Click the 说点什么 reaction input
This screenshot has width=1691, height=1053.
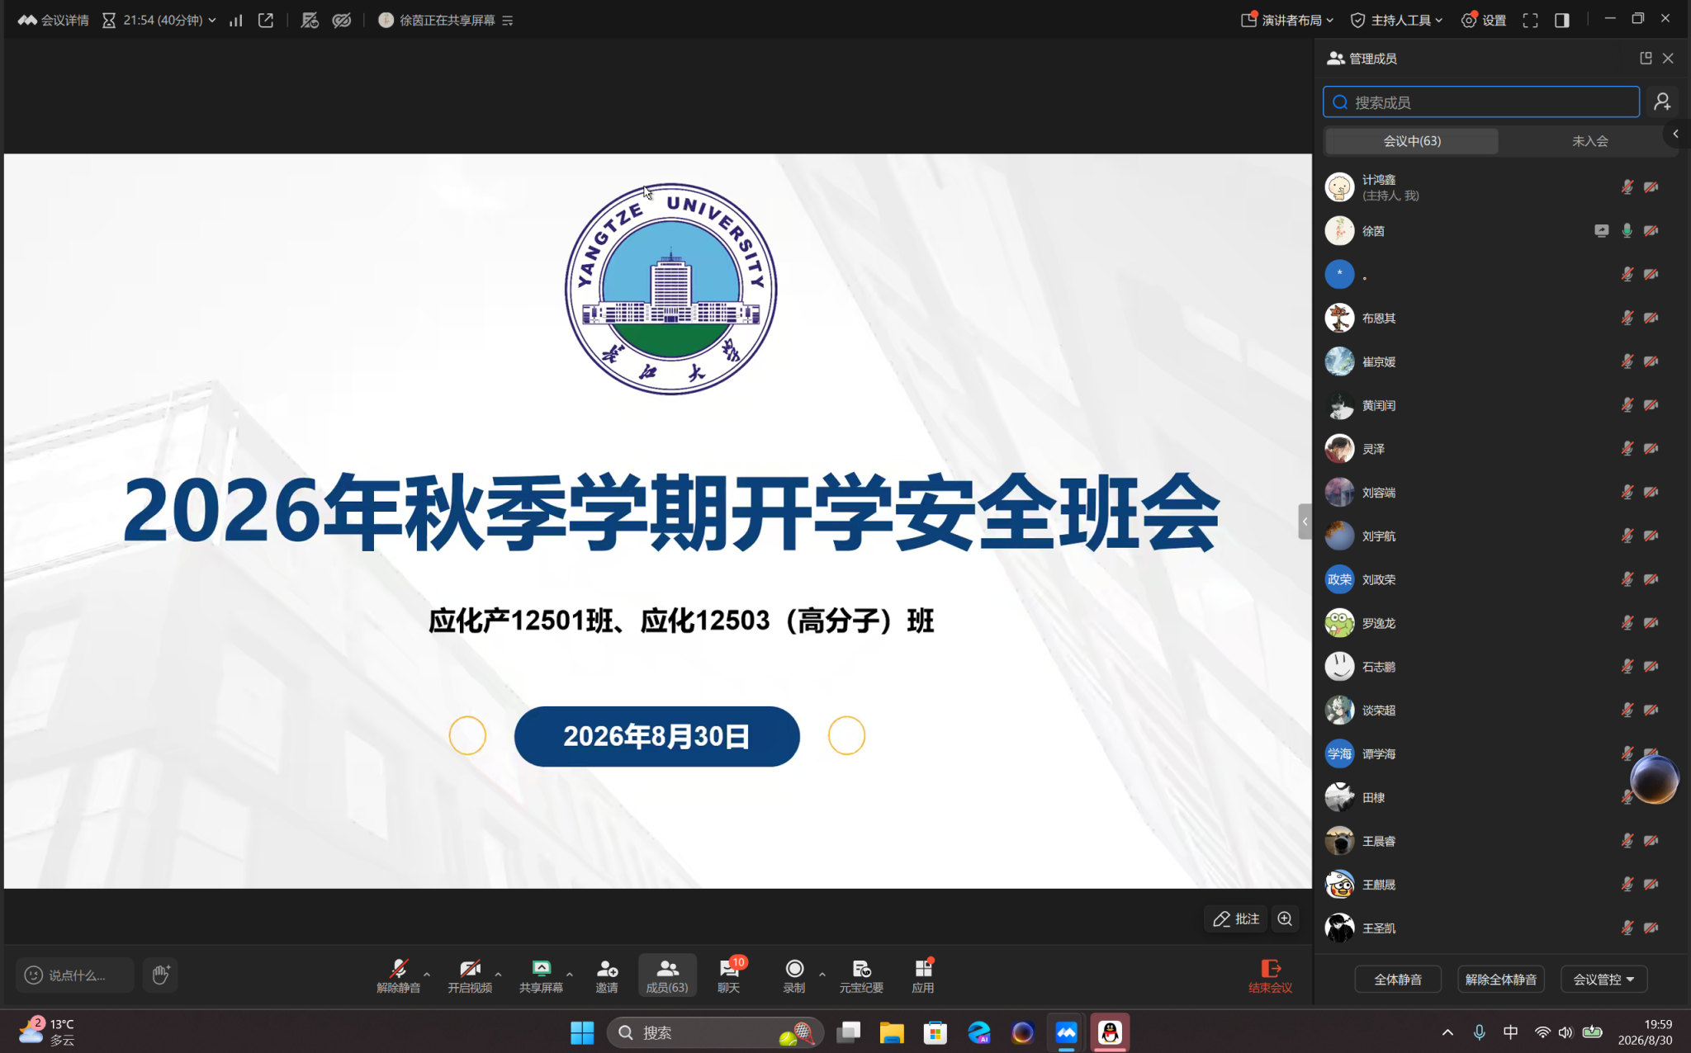75,975
